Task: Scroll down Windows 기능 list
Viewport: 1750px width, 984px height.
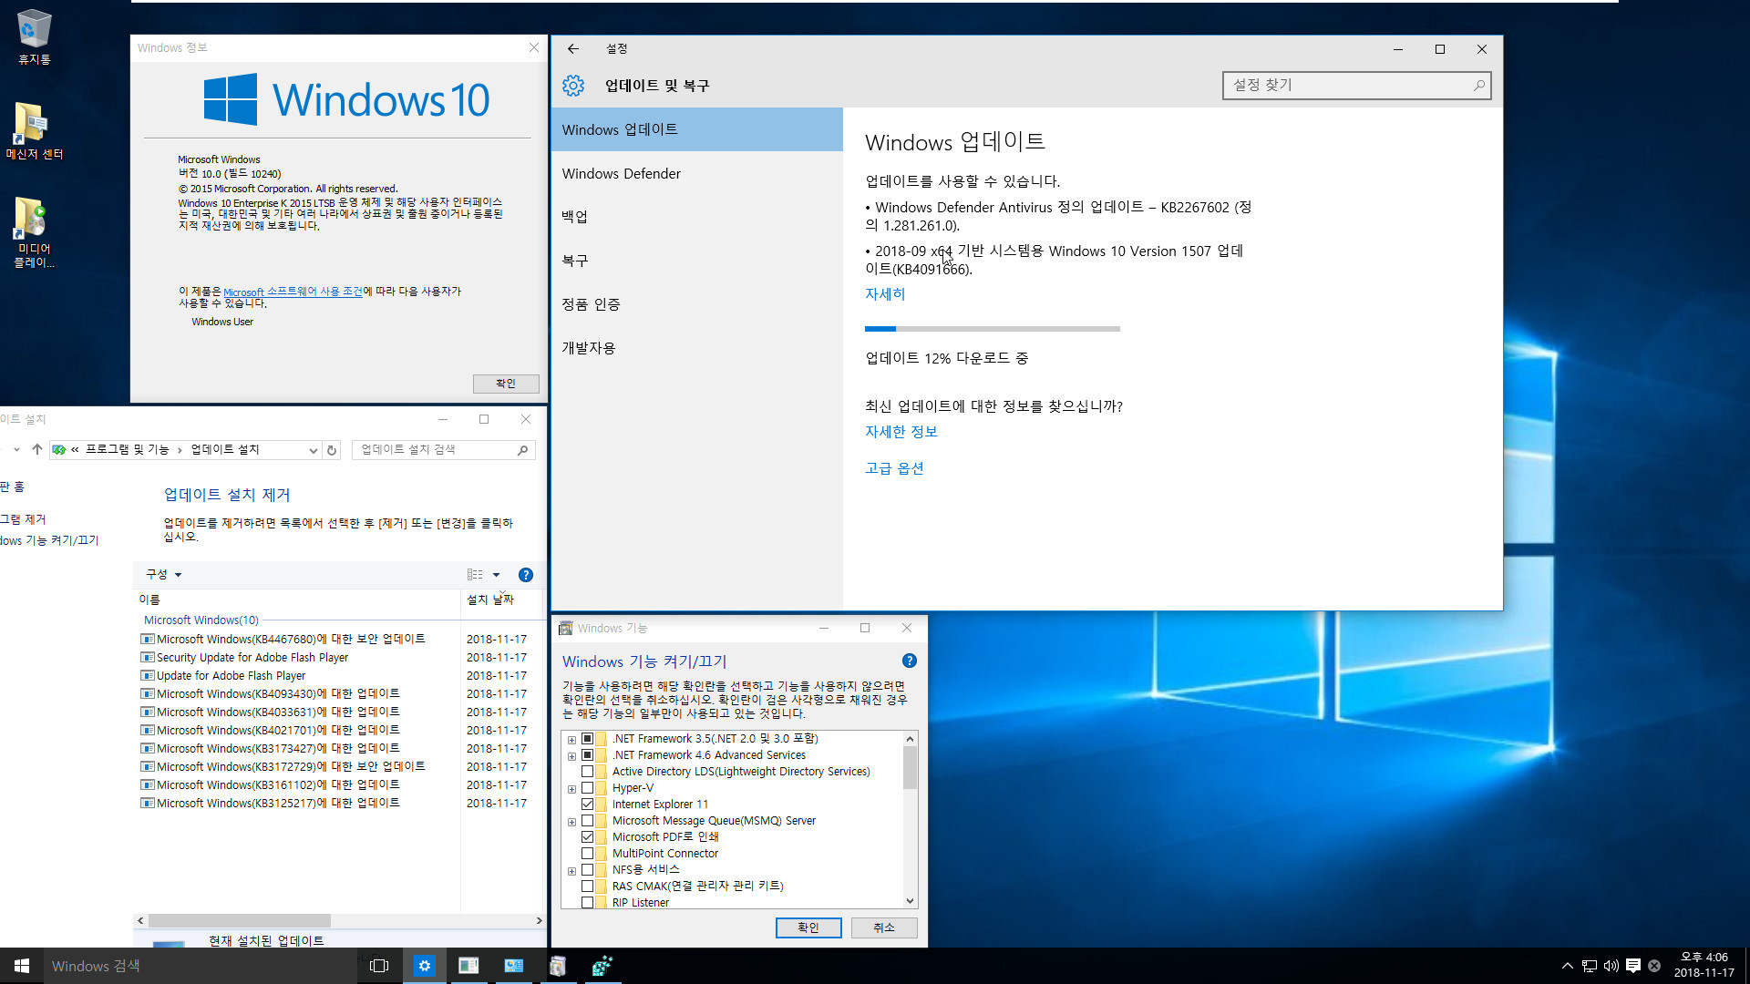Action: [910, 901]
